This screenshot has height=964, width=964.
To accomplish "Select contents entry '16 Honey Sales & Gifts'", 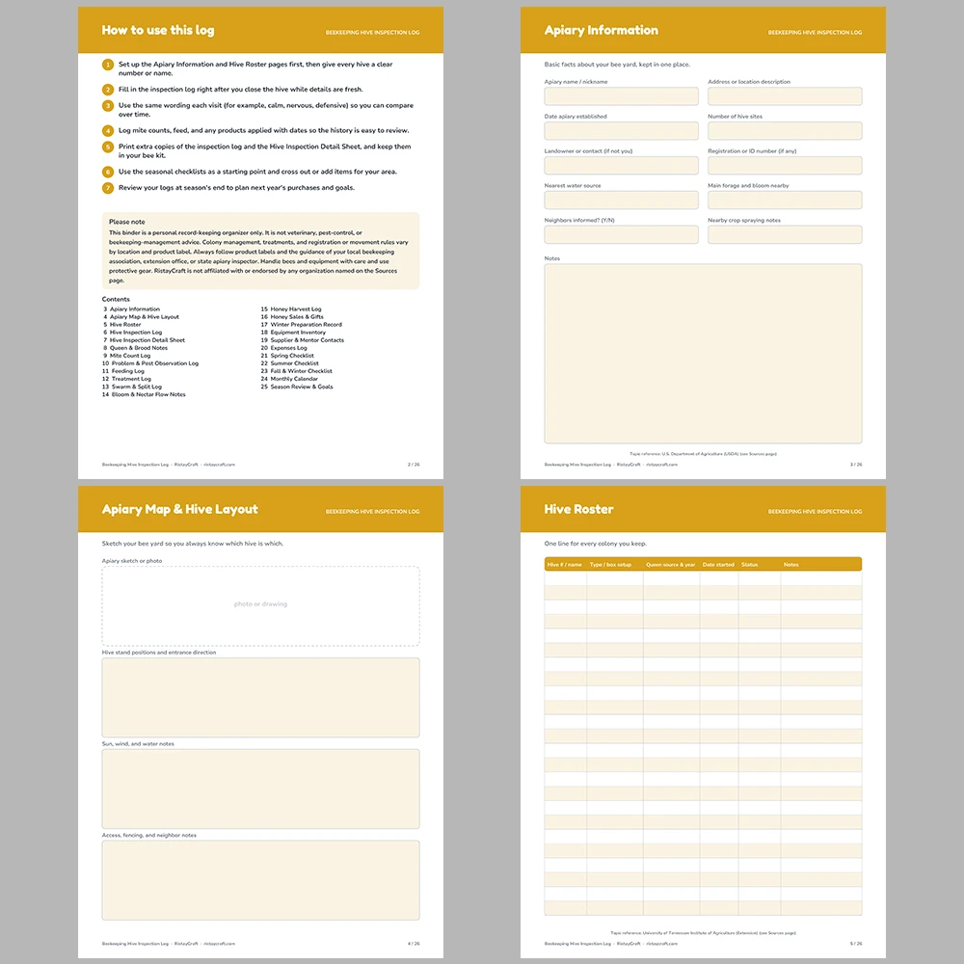I will click(292, 317).
